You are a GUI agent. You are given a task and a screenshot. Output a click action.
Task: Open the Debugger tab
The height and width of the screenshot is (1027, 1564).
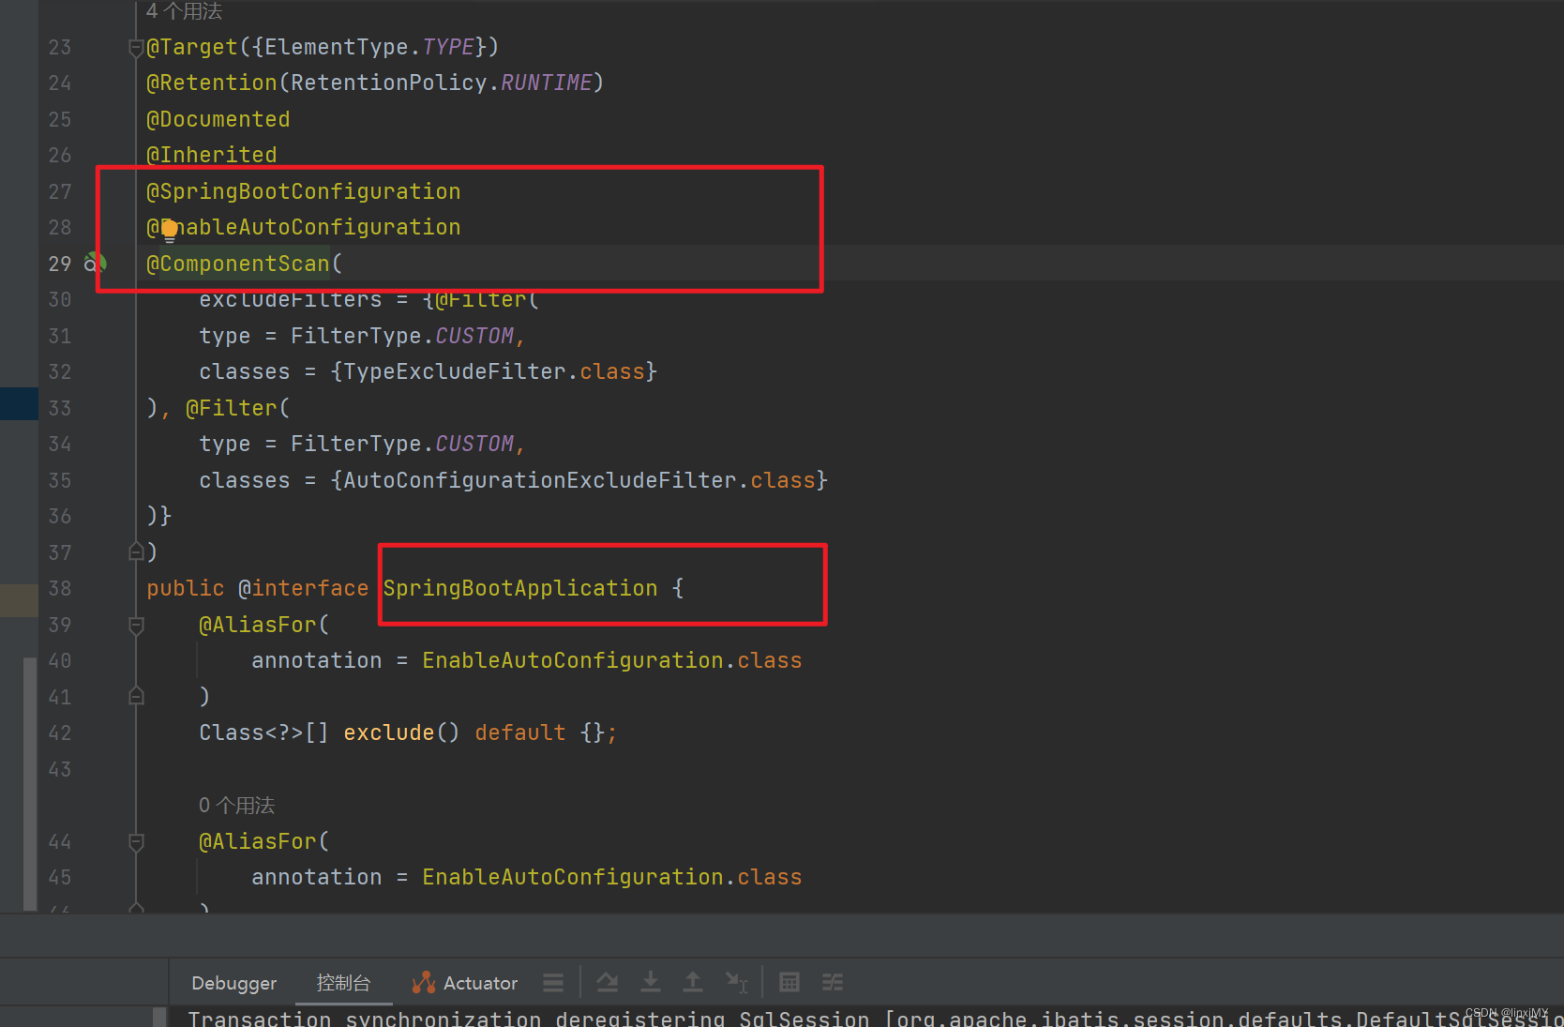233,983
